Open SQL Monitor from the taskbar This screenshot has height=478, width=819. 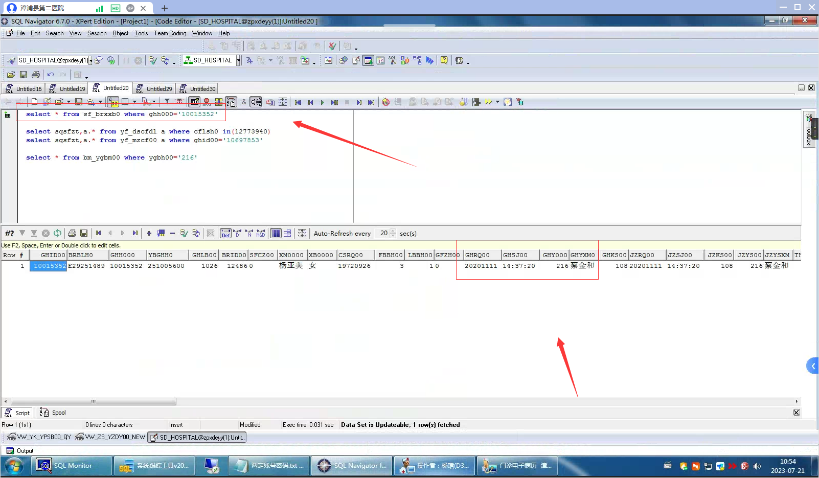pyautogui.click(x=72, y=466)
